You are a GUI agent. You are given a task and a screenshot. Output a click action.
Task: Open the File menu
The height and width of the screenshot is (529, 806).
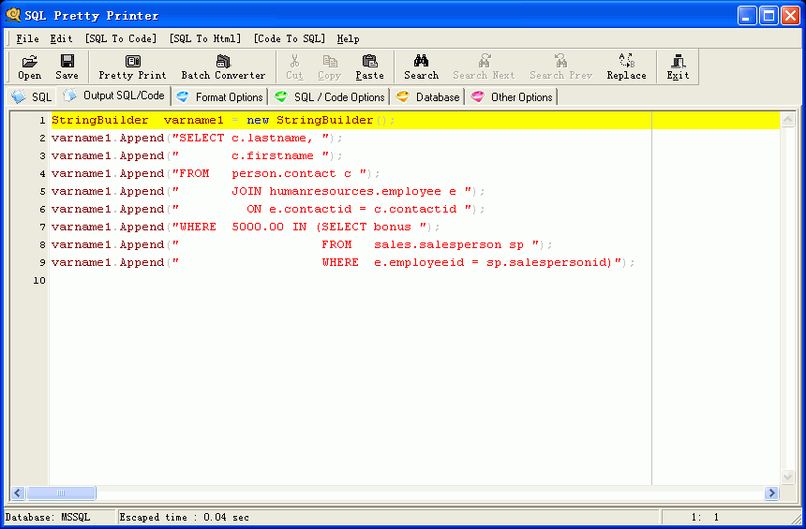[27, 38]
